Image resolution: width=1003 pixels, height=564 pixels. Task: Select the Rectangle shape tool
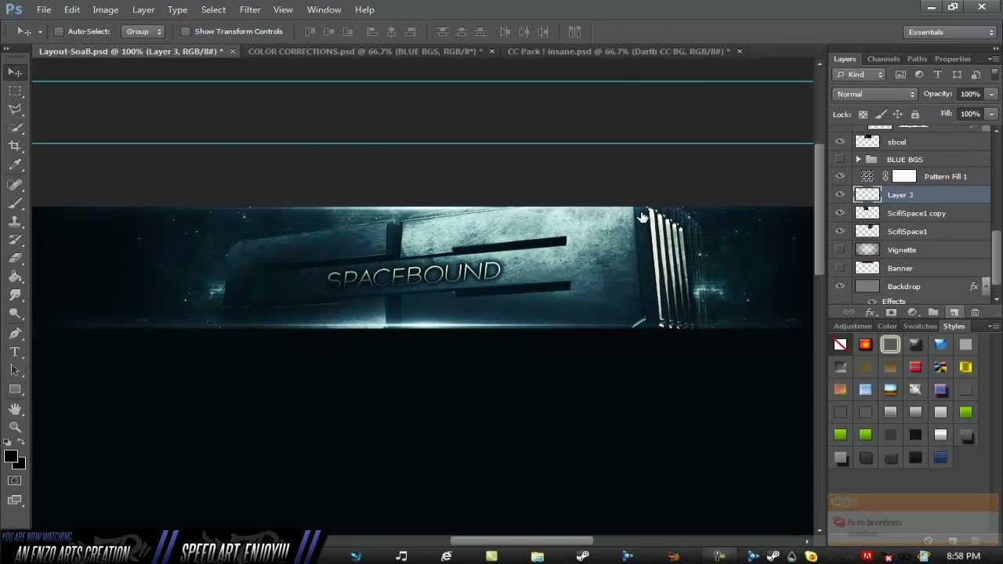[15, 389]
